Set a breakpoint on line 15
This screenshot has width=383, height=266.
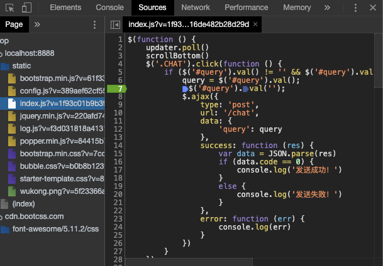pyautogui.click(x=118, y=154)
